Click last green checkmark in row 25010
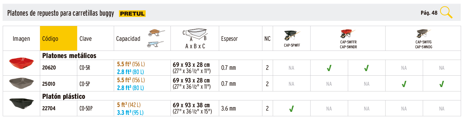 coord(442,84)
